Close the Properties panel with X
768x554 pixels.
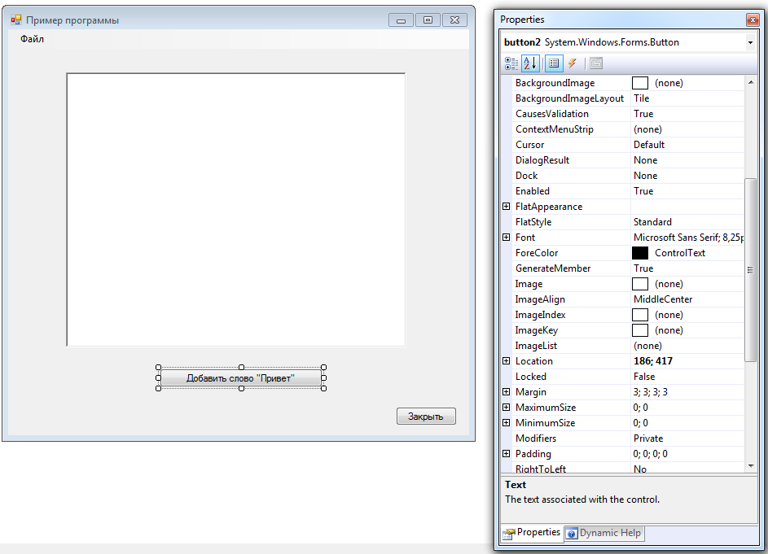coord(753,20)
